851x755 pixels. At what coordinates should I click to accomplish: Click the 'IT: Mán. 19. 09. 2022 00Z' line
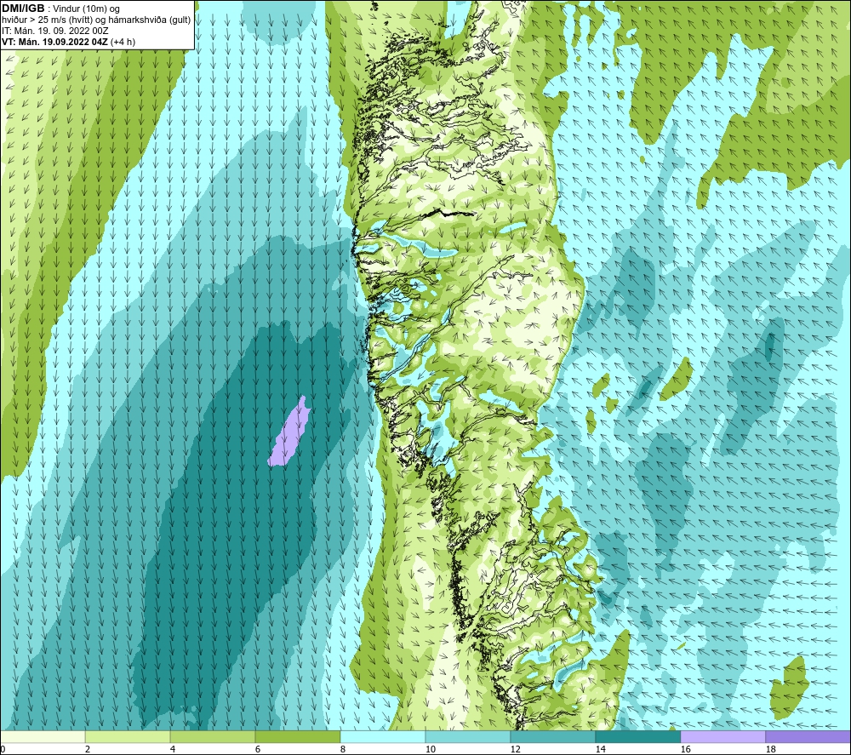55,31
